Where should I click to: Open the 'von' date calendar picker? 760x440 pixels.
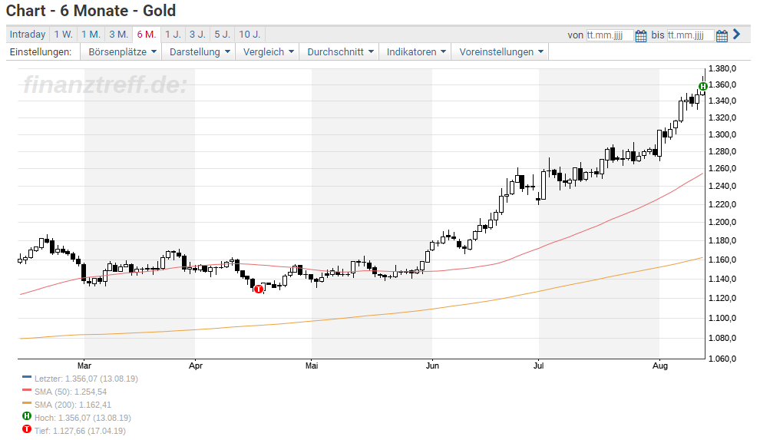point(641,35)
